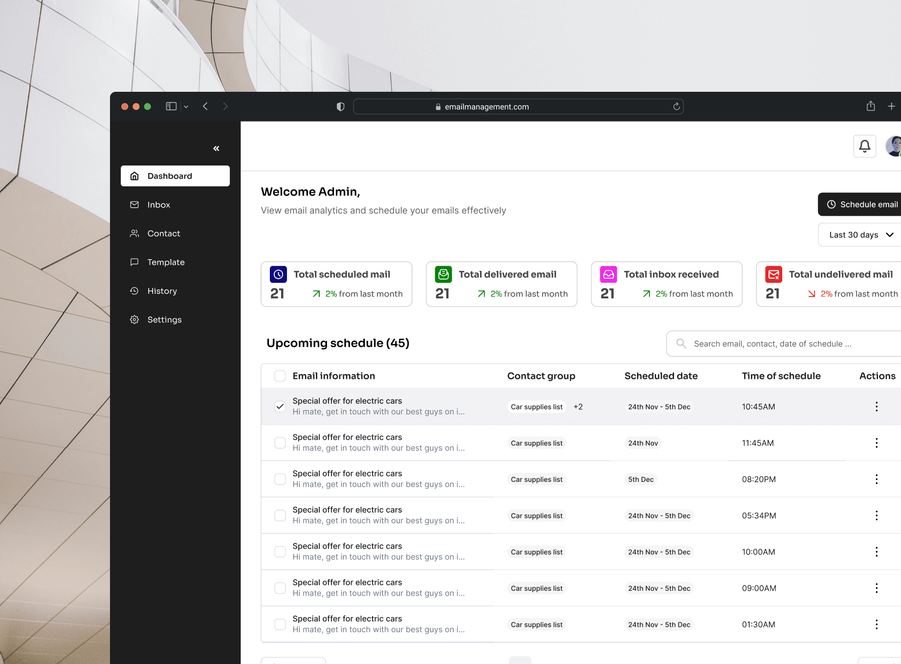Check the 11:45AM schedule row checkbox
This screenshot has width=901, height=664.
coord(280,443)
